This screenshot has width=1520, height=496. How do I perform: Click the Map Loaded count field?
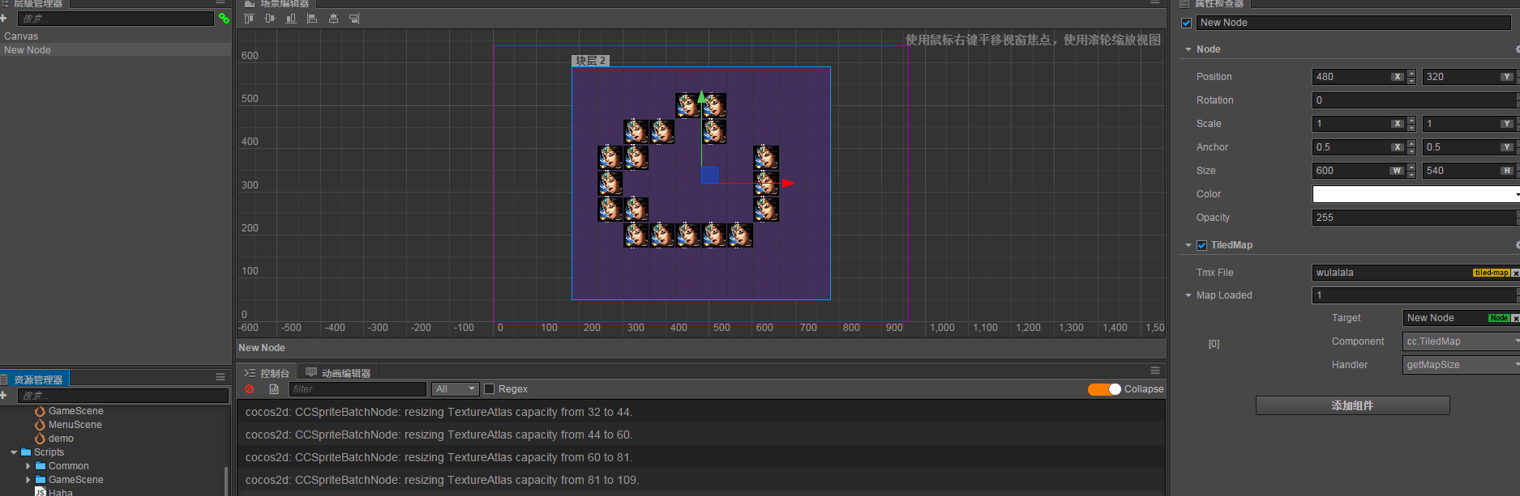(1415, 295)
